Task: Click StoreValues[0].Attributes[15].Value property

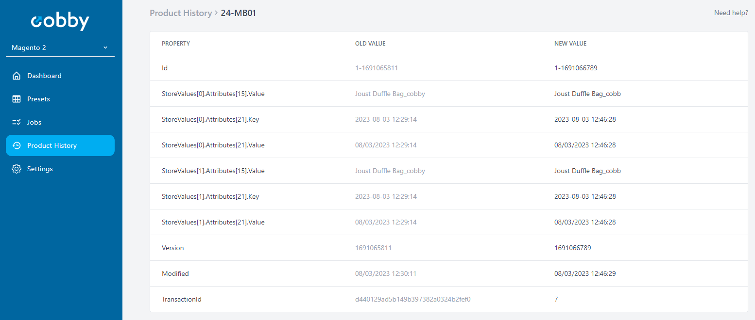Action: (213, 94)
